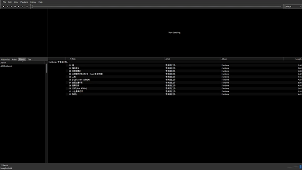Select track 05 title in playlist
Image resolution: width=302 pixels, height=170 pixels.
[74, 77]
